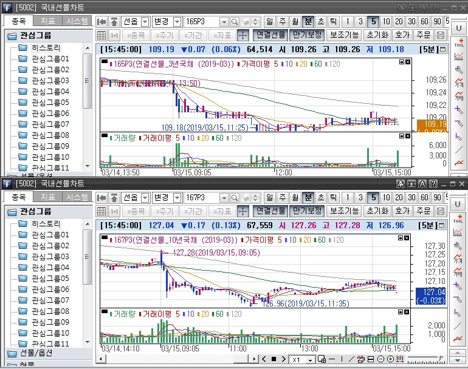Select the 틱 tick period in 165P3 window

(334, 21)
